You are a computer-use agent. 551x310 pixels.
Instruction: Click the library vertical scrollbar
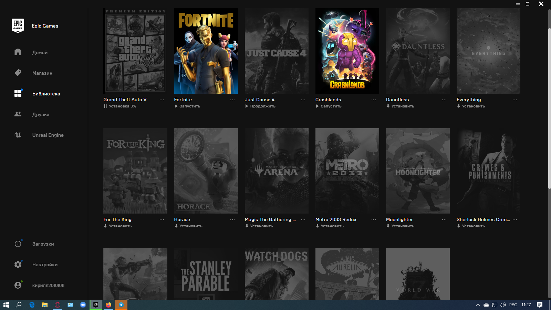(x=549, y=108)
